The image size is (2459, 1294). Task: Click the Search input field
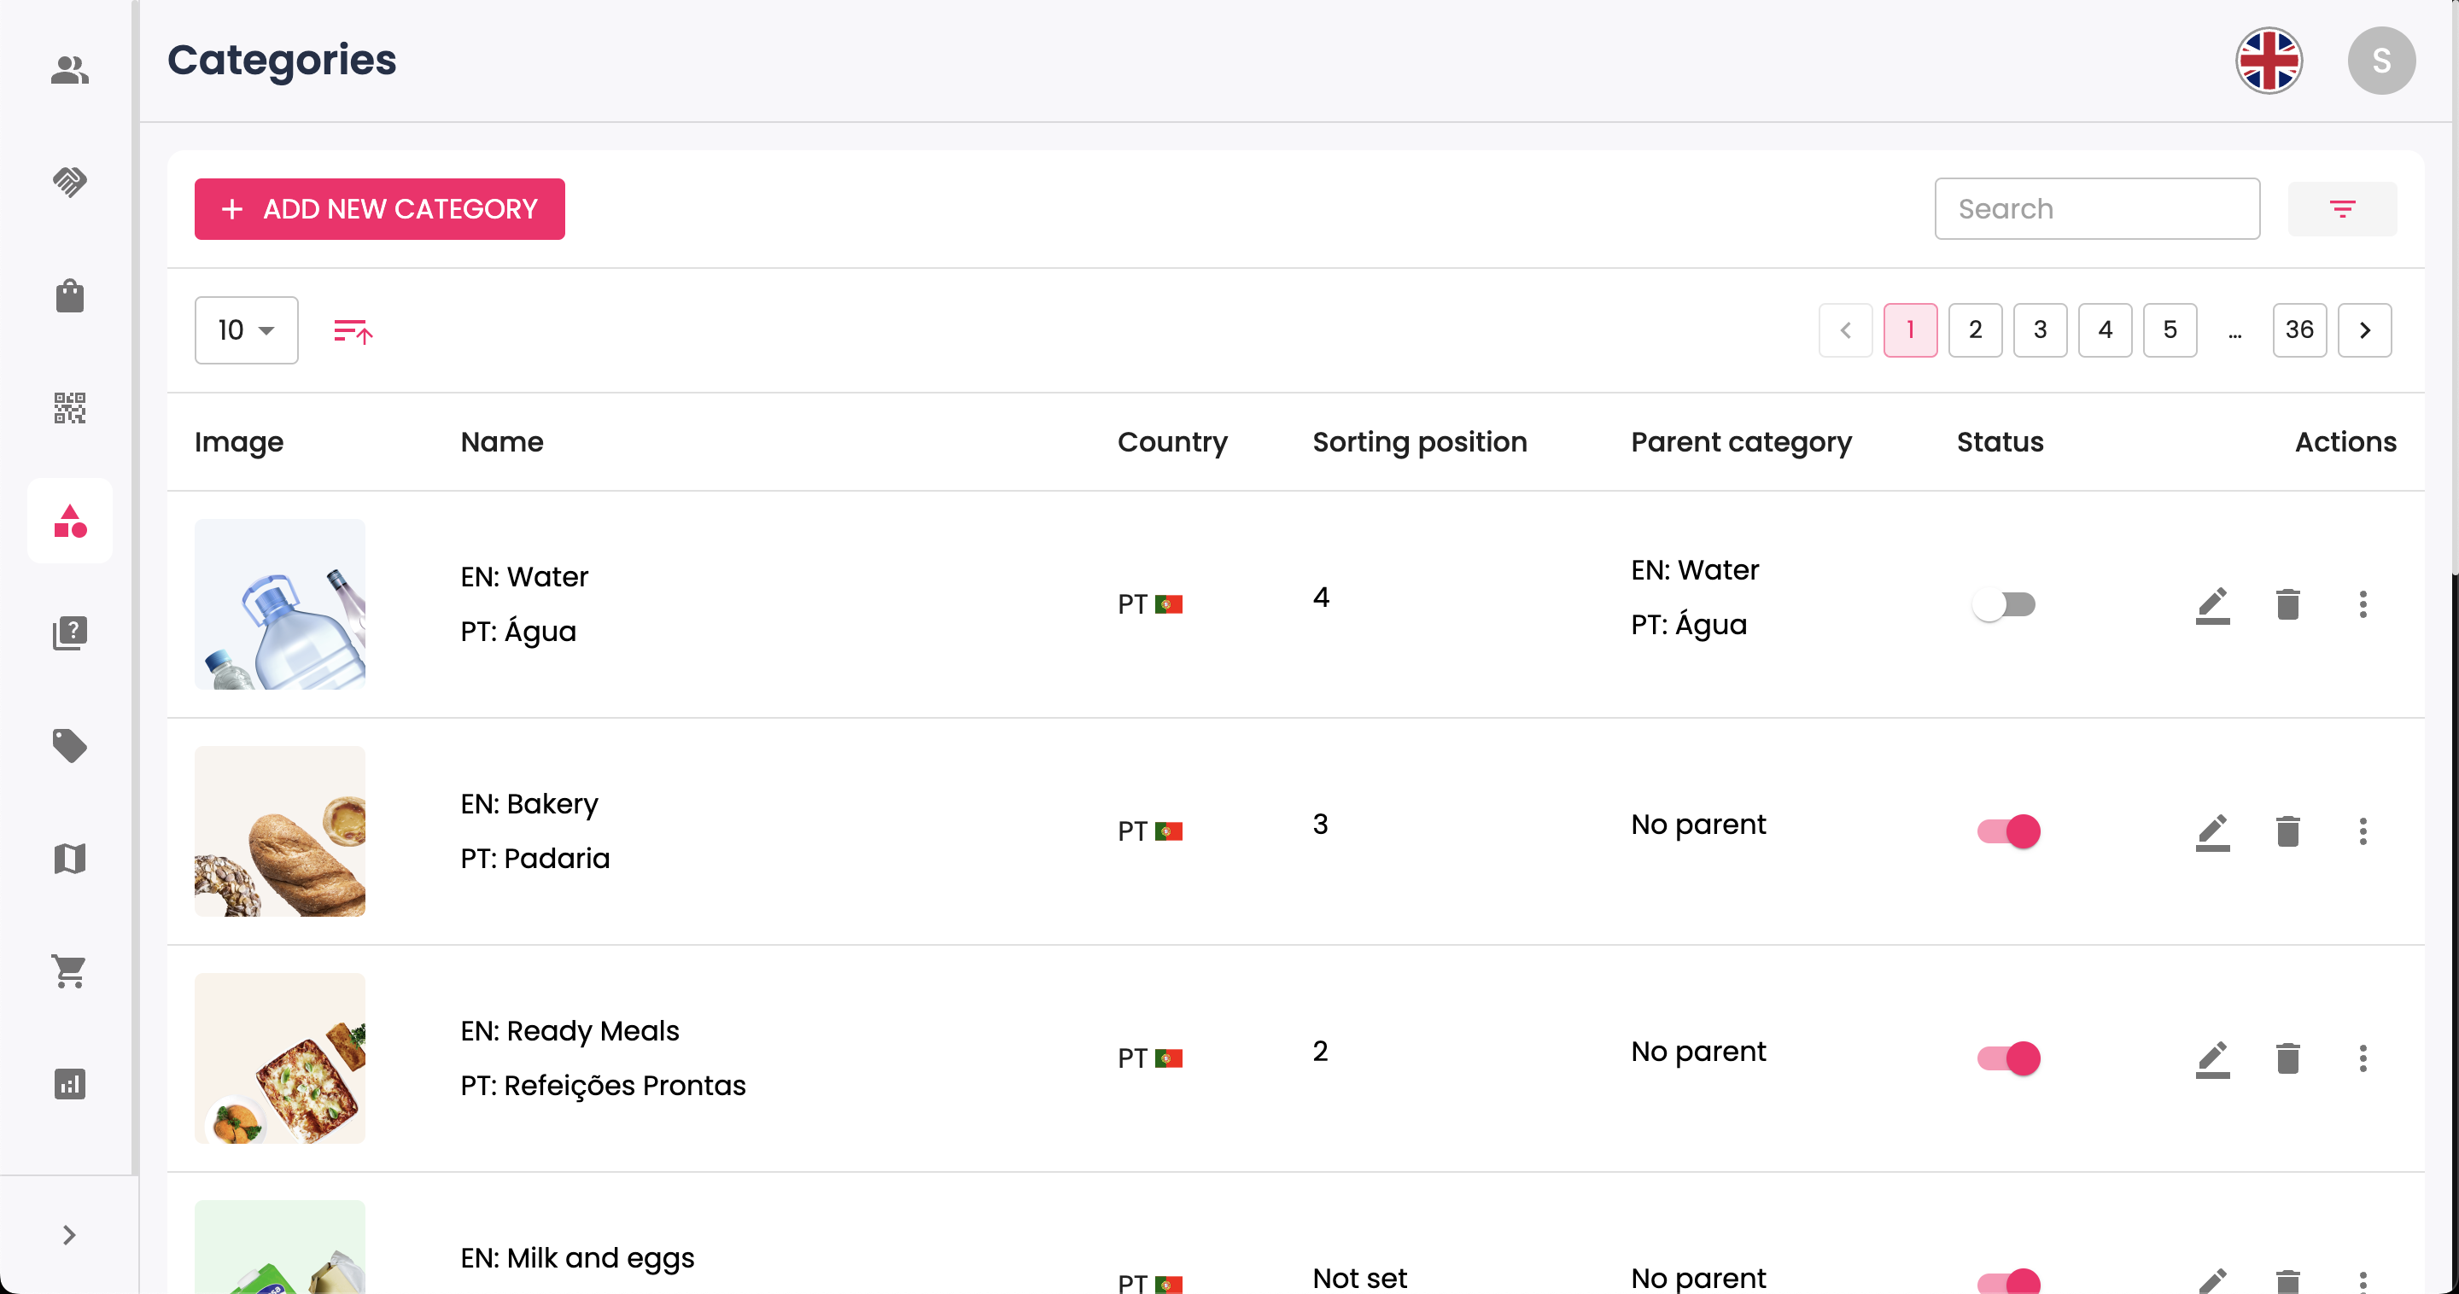(x=2096, y=209)
